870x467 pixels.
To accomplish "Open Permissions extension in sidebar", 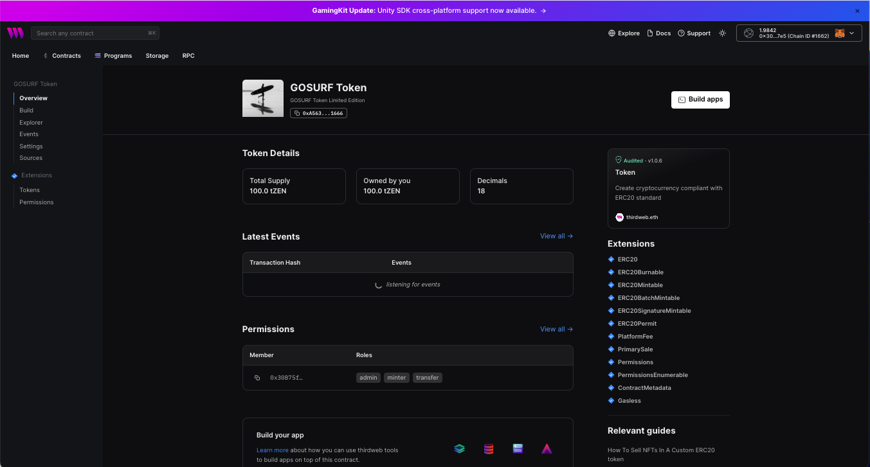I will (37, 202).
